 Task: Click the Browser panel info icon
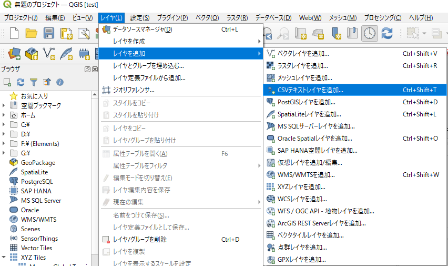tap(60, 82)
